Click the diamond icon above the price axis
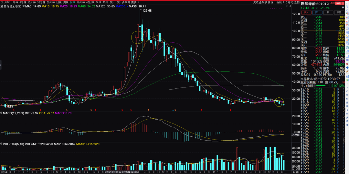349x174 pixels. (287, 6)
